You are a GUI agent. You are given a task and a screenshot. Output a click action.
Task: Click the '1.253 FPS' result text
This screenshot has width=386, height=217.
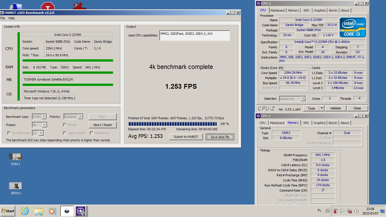tap(181, 86)
